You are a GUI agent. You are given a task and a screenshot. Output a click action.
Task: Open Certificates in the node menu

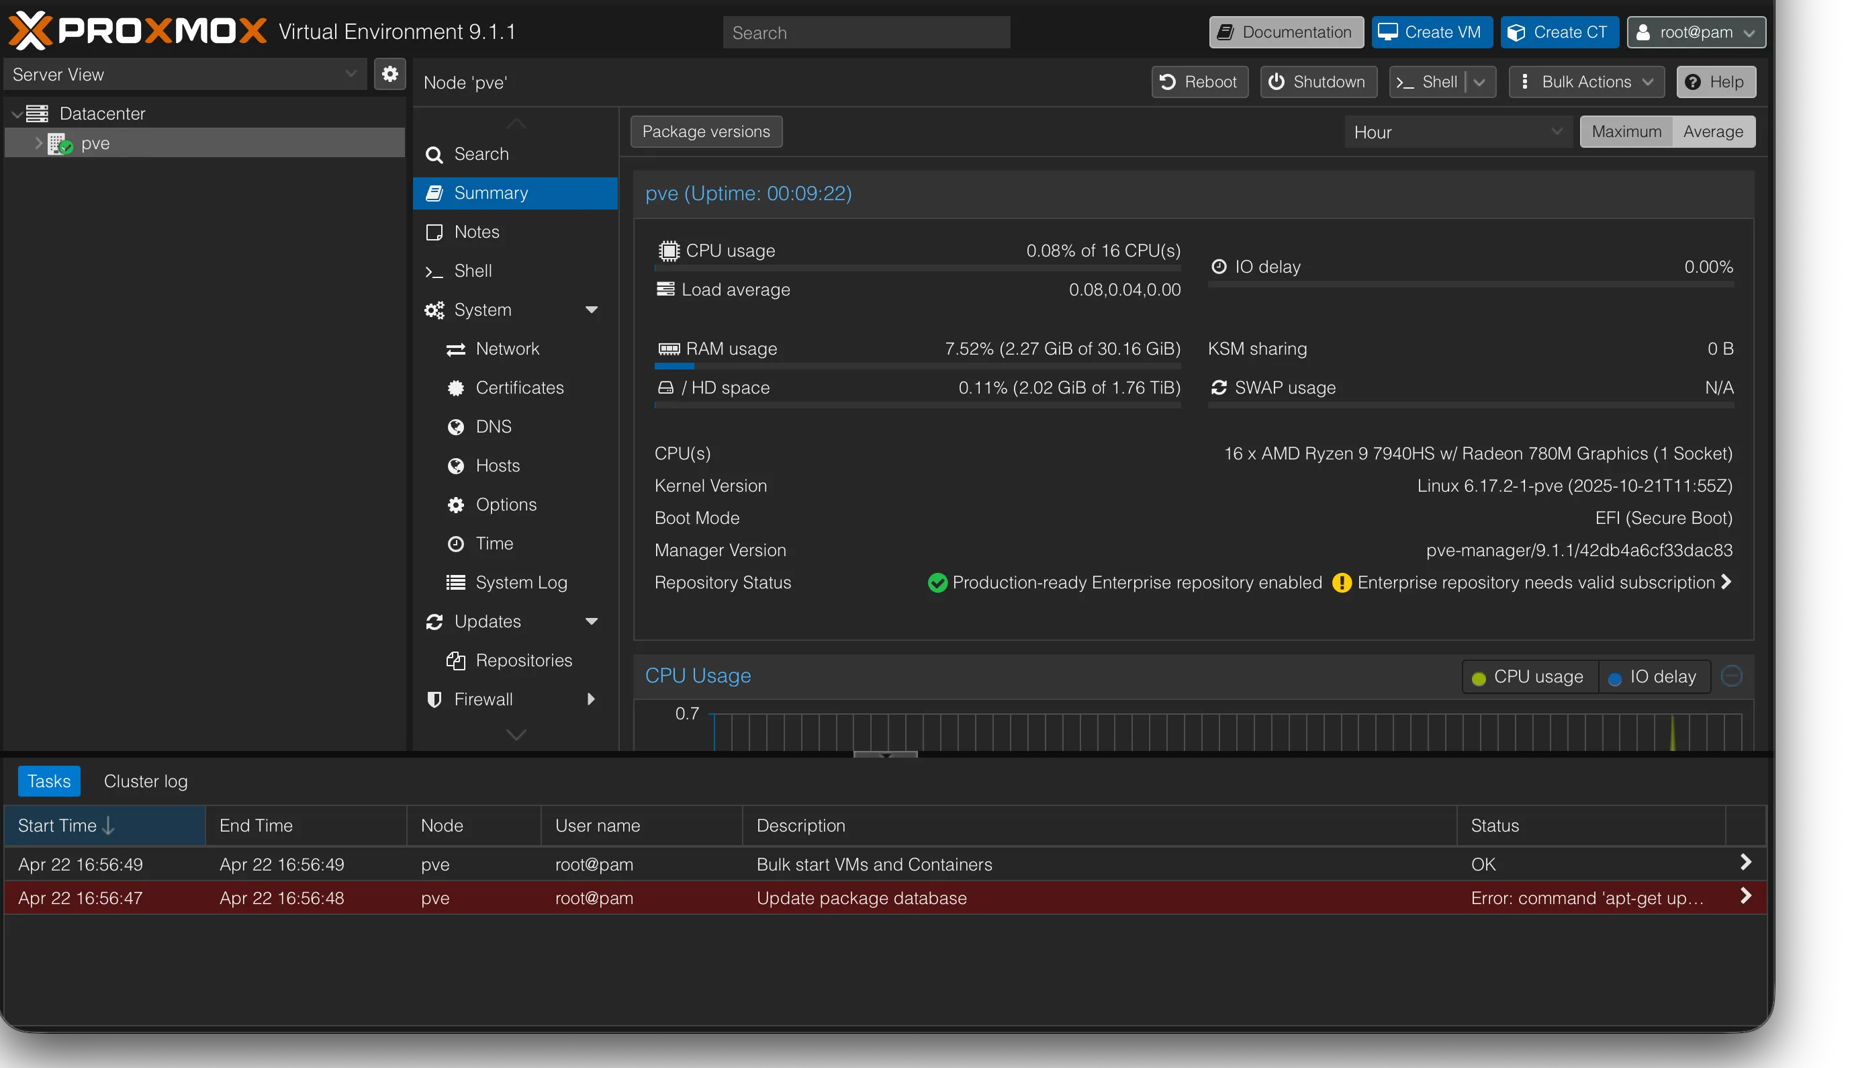click(x=515, y=388)
